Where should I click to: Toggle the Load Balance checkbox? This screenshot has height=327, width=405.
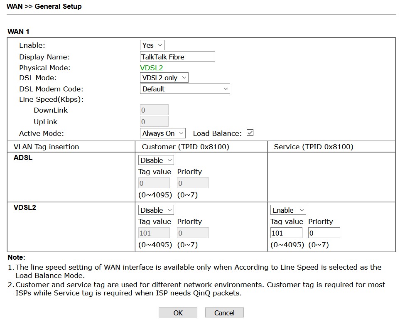(250, 133)
